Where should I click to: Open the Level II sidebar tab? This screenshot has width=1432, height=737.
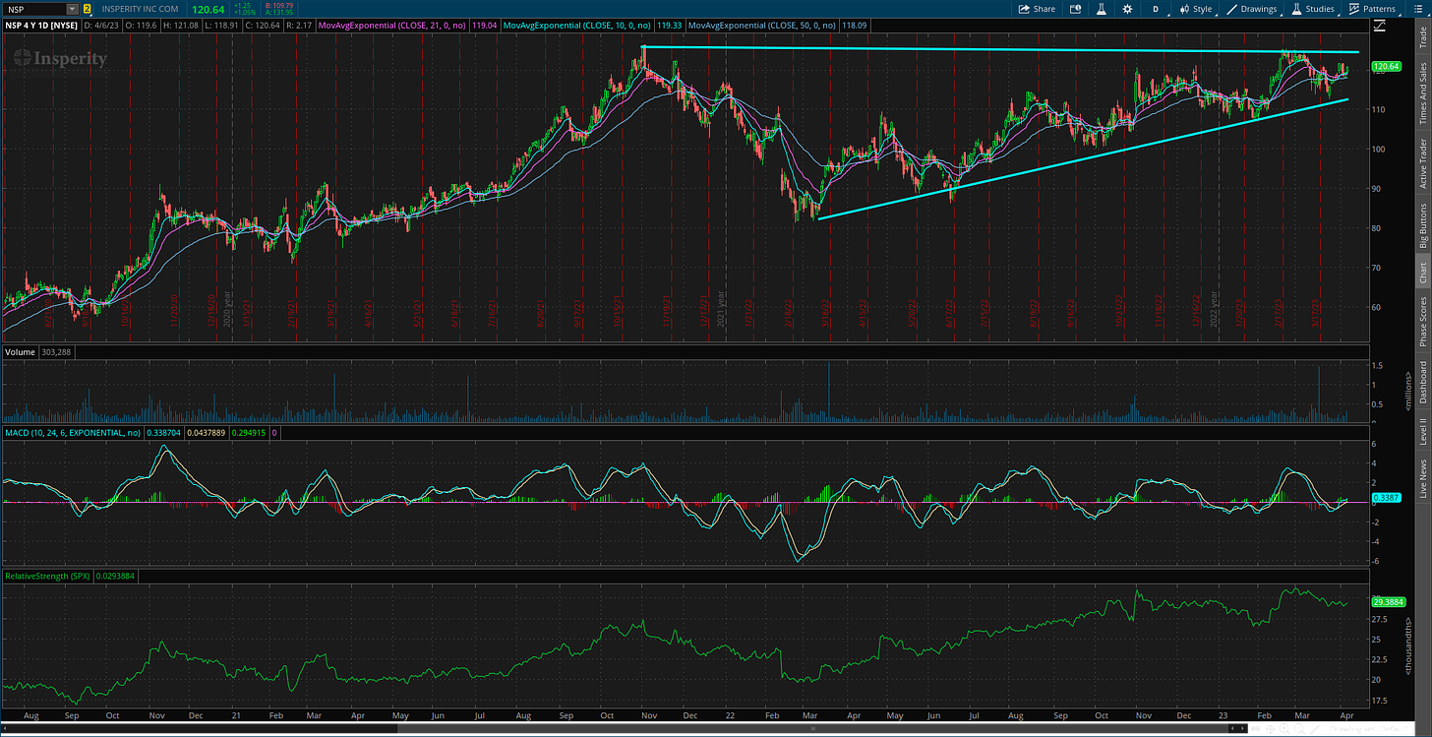tap(1423, 429)
